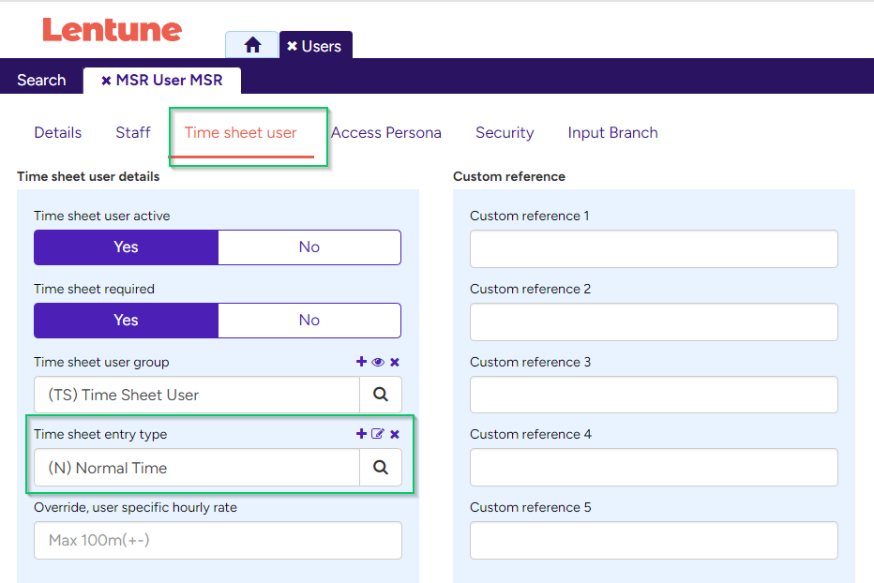This screenshot has width=874, height=583.
Task: Click into the Custom reference 1 field
Action: point(654,249)
